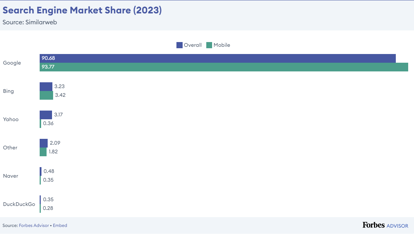Click the Other category Overall bar at 2.09
This screenshot has width=414, height=236.
[x=44, y=143]
